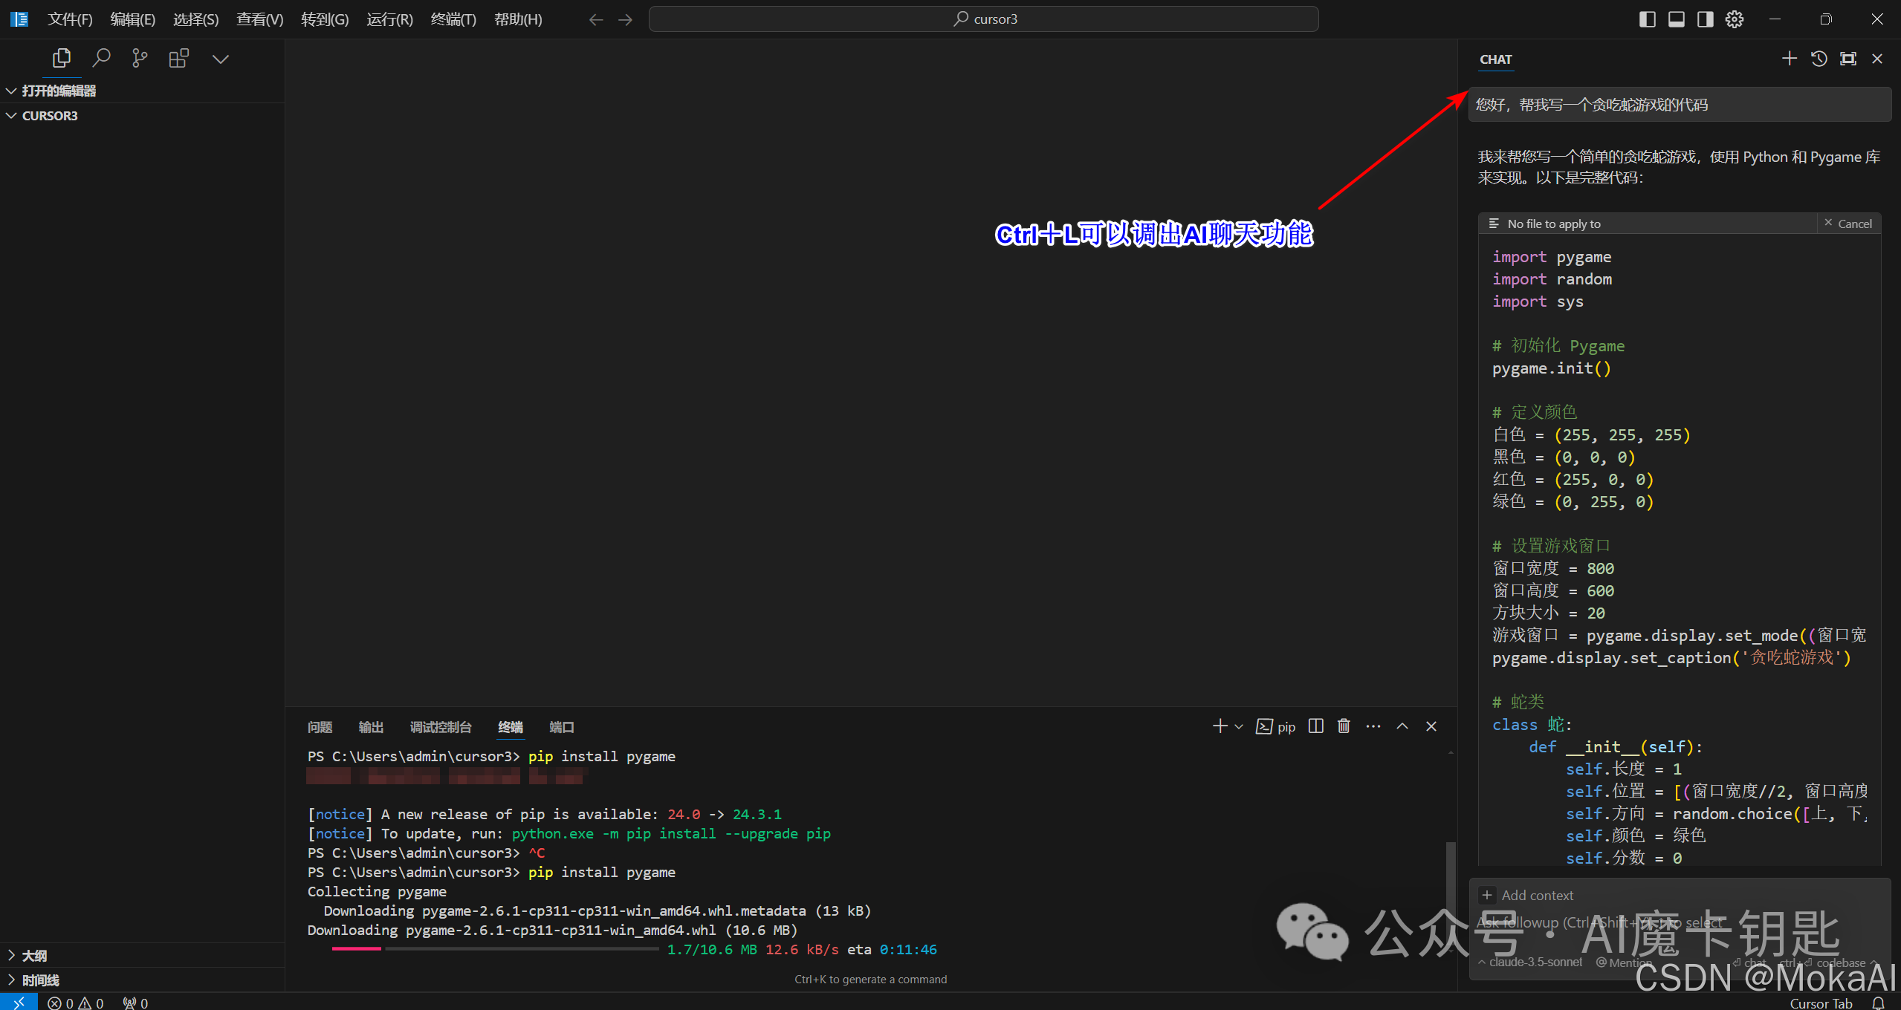Switch to the 终端 terminal tab
This screenshot has height=1010, width=1901.
coord(510,727)
